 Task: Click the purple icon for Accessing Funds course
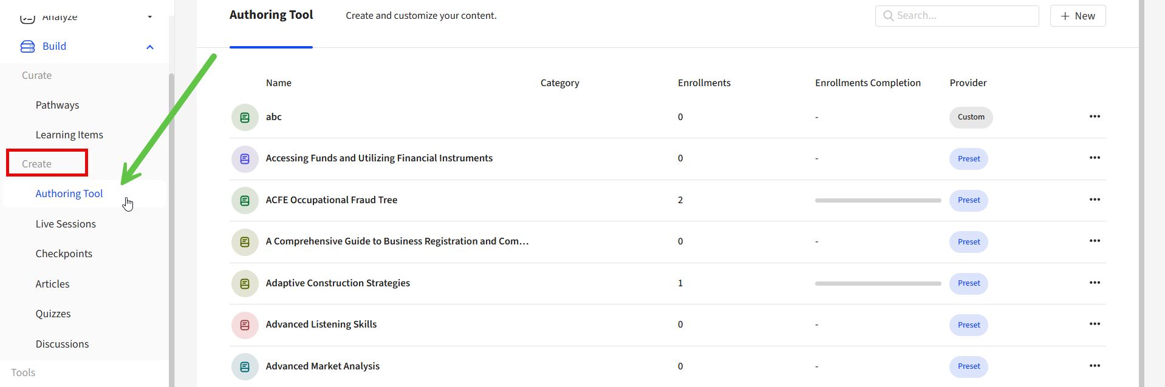click(x=245, y=159)
